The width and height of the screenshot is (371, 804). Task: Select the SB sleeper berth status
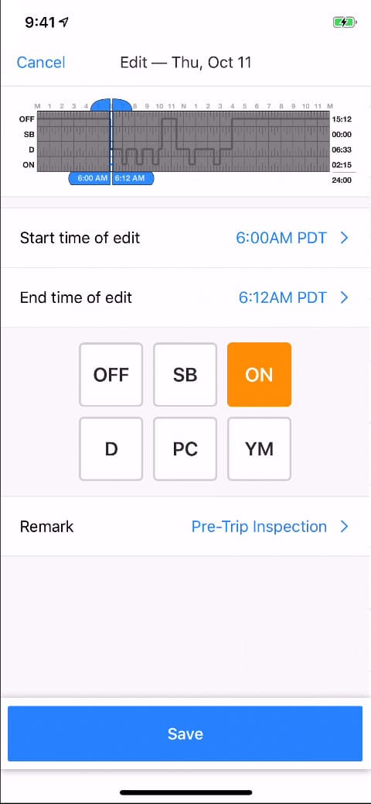point(185,375)
